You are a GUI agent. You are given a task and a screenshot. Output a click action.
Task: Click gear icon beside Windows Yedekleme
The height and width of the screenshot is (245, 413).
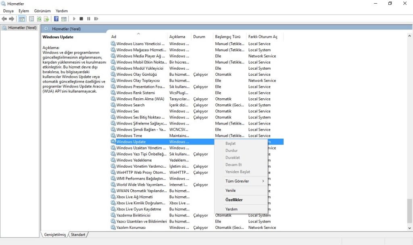tap(113, 160)
